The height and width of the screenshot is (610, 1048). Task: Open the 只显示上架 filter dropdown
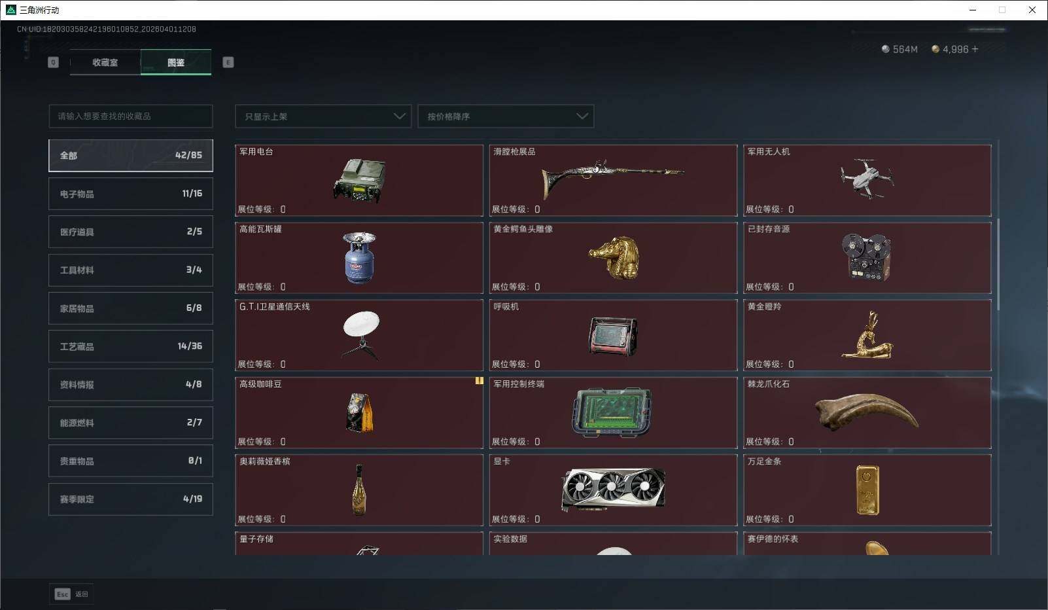[323, 116]
